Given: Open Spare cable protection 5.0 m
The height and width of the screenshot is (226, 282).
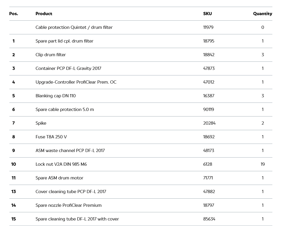Looking at the screenshot, I should pyautogui.click(x=65, y=110).
